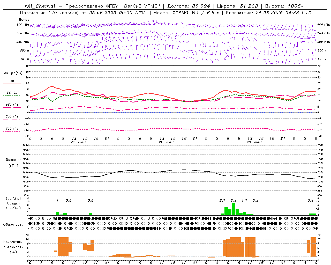Click the 0.2 precipitation total value
Viewport: 331px width, 265px height.
coord(255,200)
